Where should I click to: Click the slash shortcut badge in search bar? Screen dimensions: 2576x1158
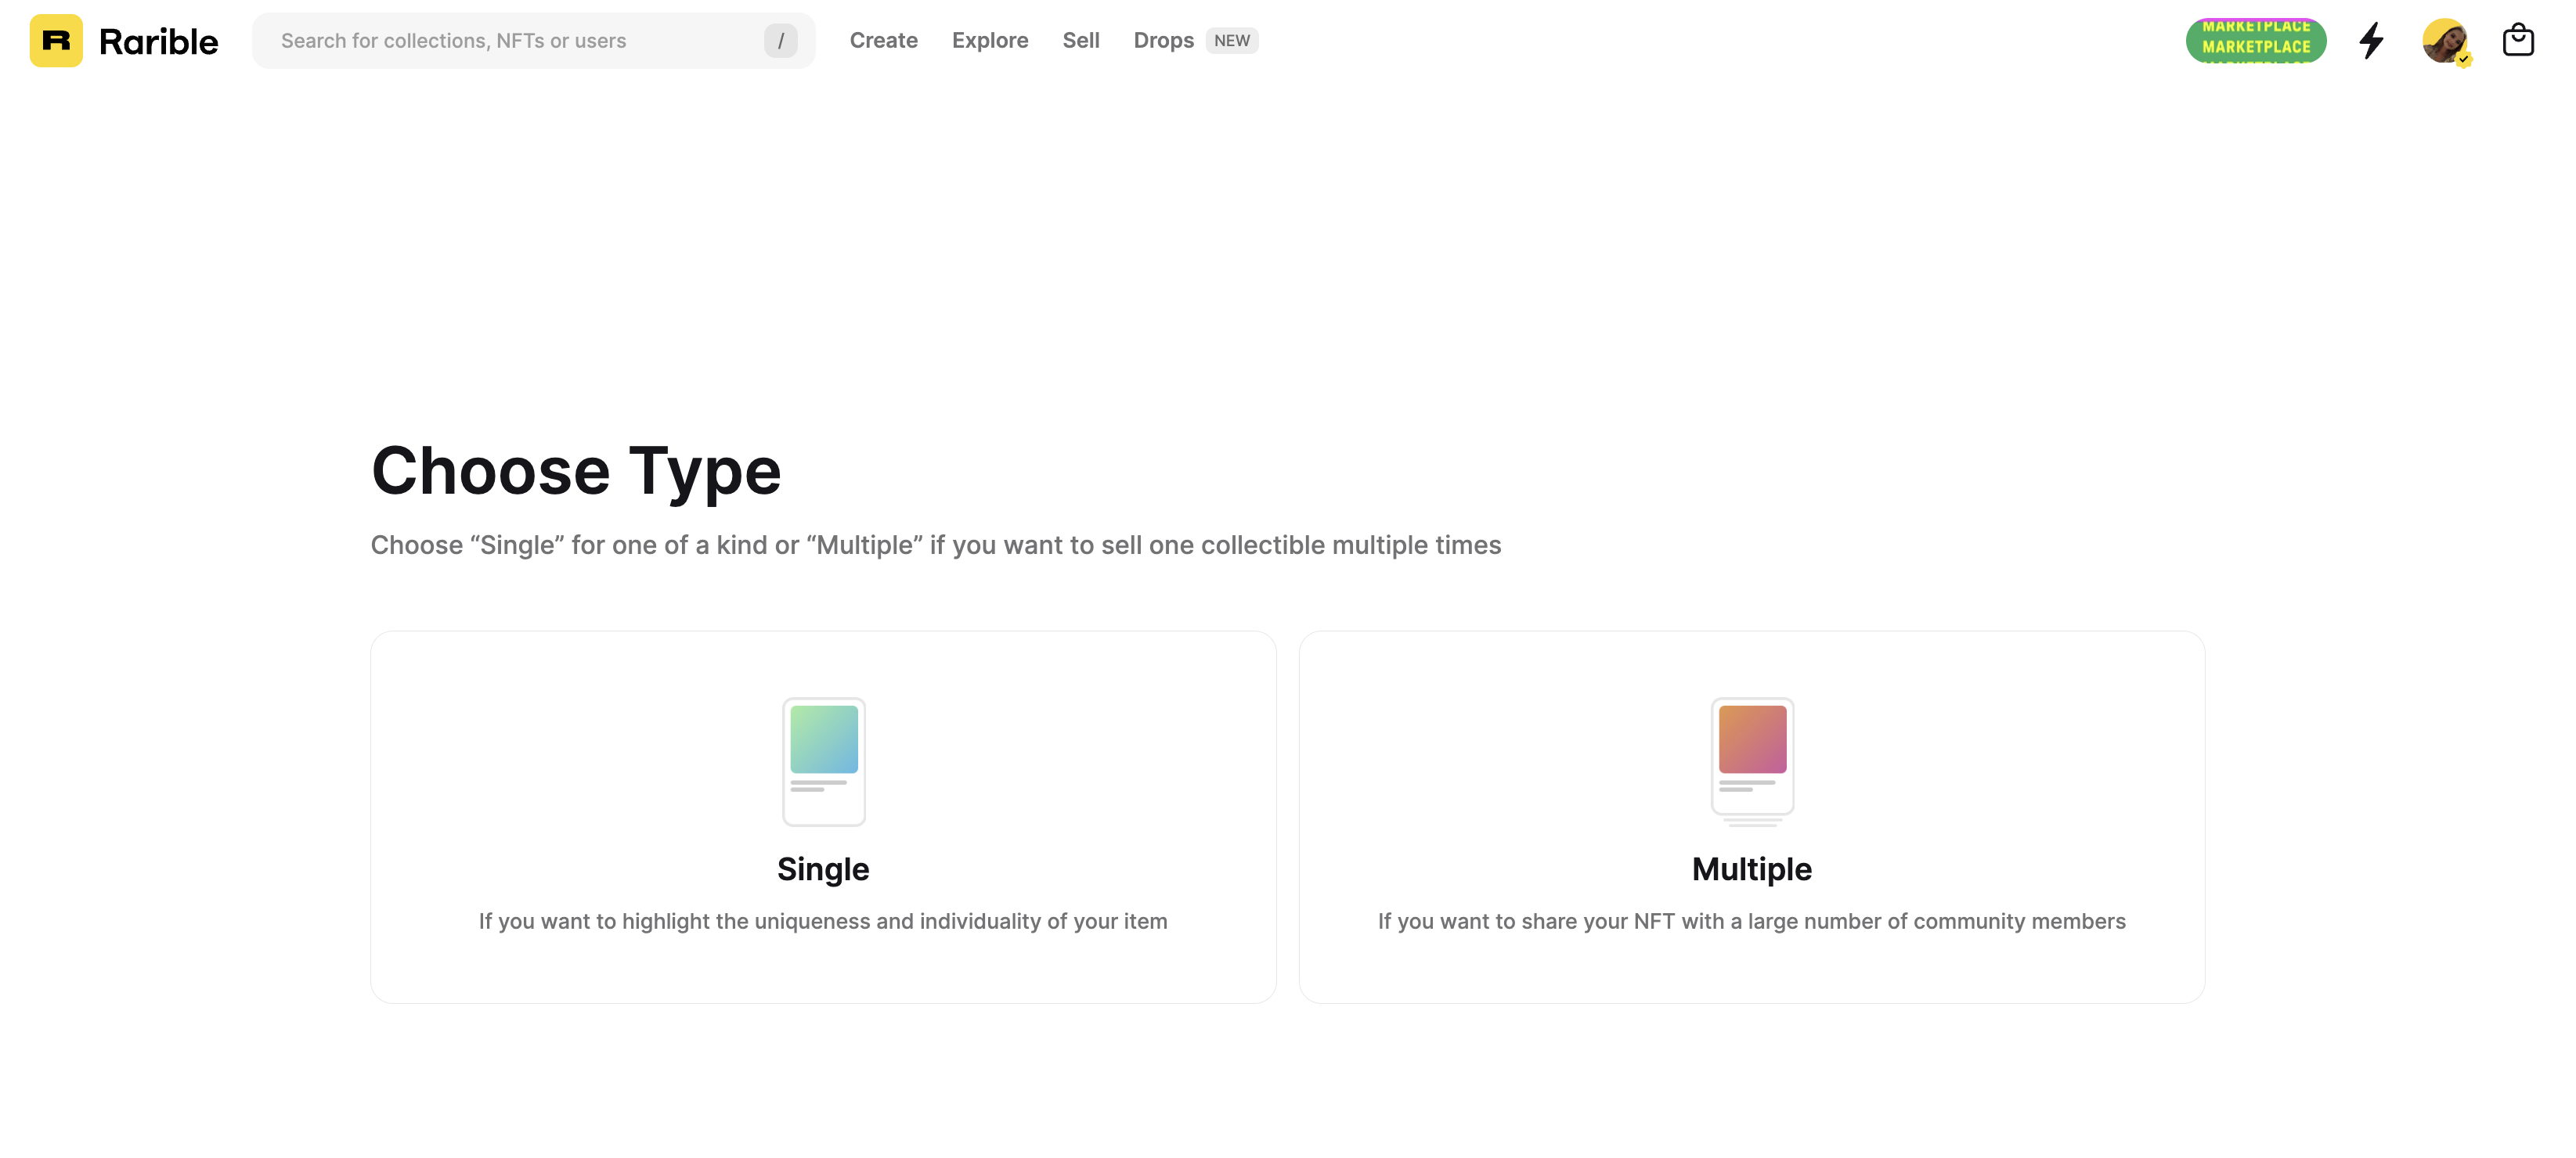coord(781,40)
